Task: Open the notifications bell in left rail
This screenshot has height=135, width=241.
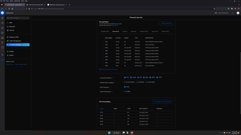Action: [2, 55]
